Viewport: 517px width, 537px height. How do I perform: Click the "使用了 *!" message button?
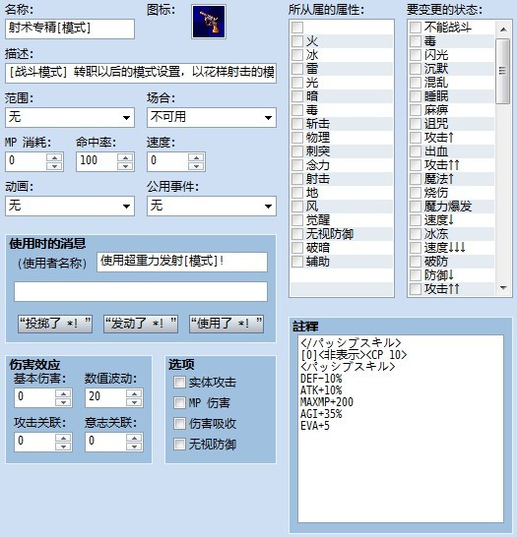pos(226,324)
